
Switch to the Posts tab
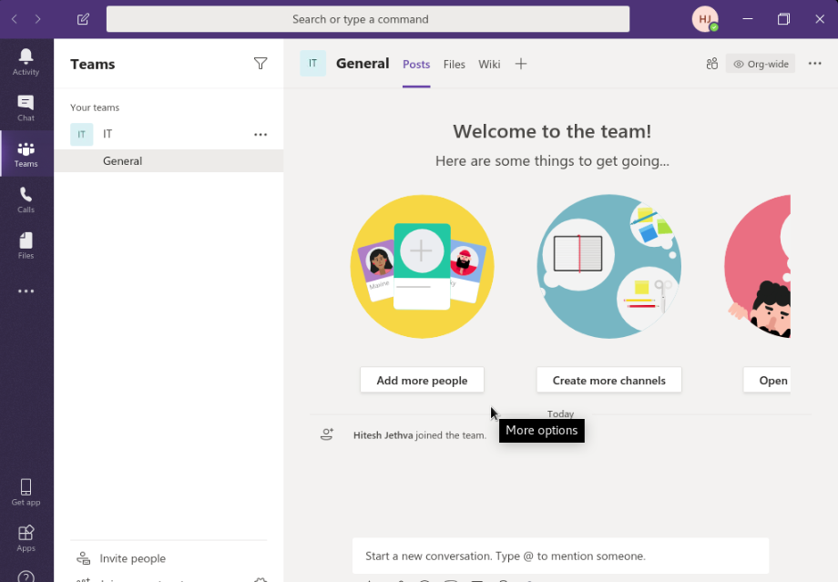[x=416, y=64]
